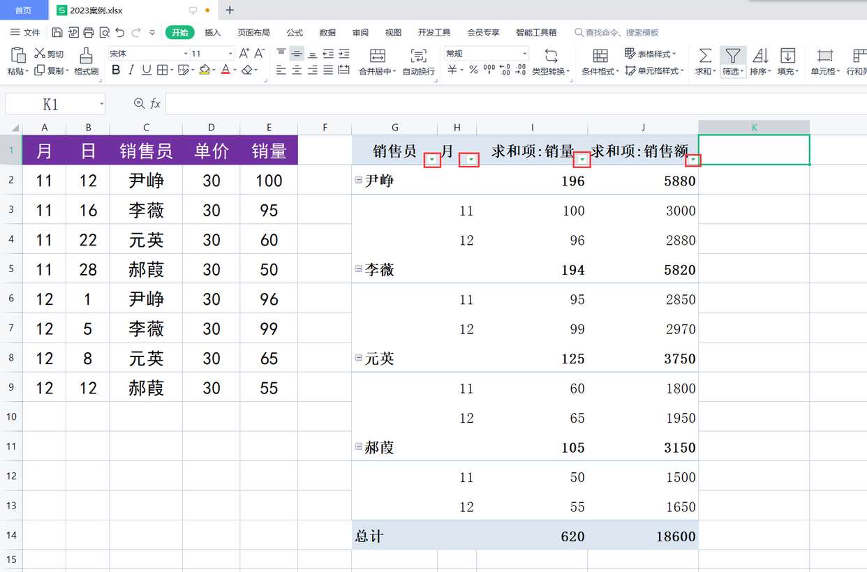867x572 pixels.
Task: Toggle vertical middle alignment
Action: point(297,53)
